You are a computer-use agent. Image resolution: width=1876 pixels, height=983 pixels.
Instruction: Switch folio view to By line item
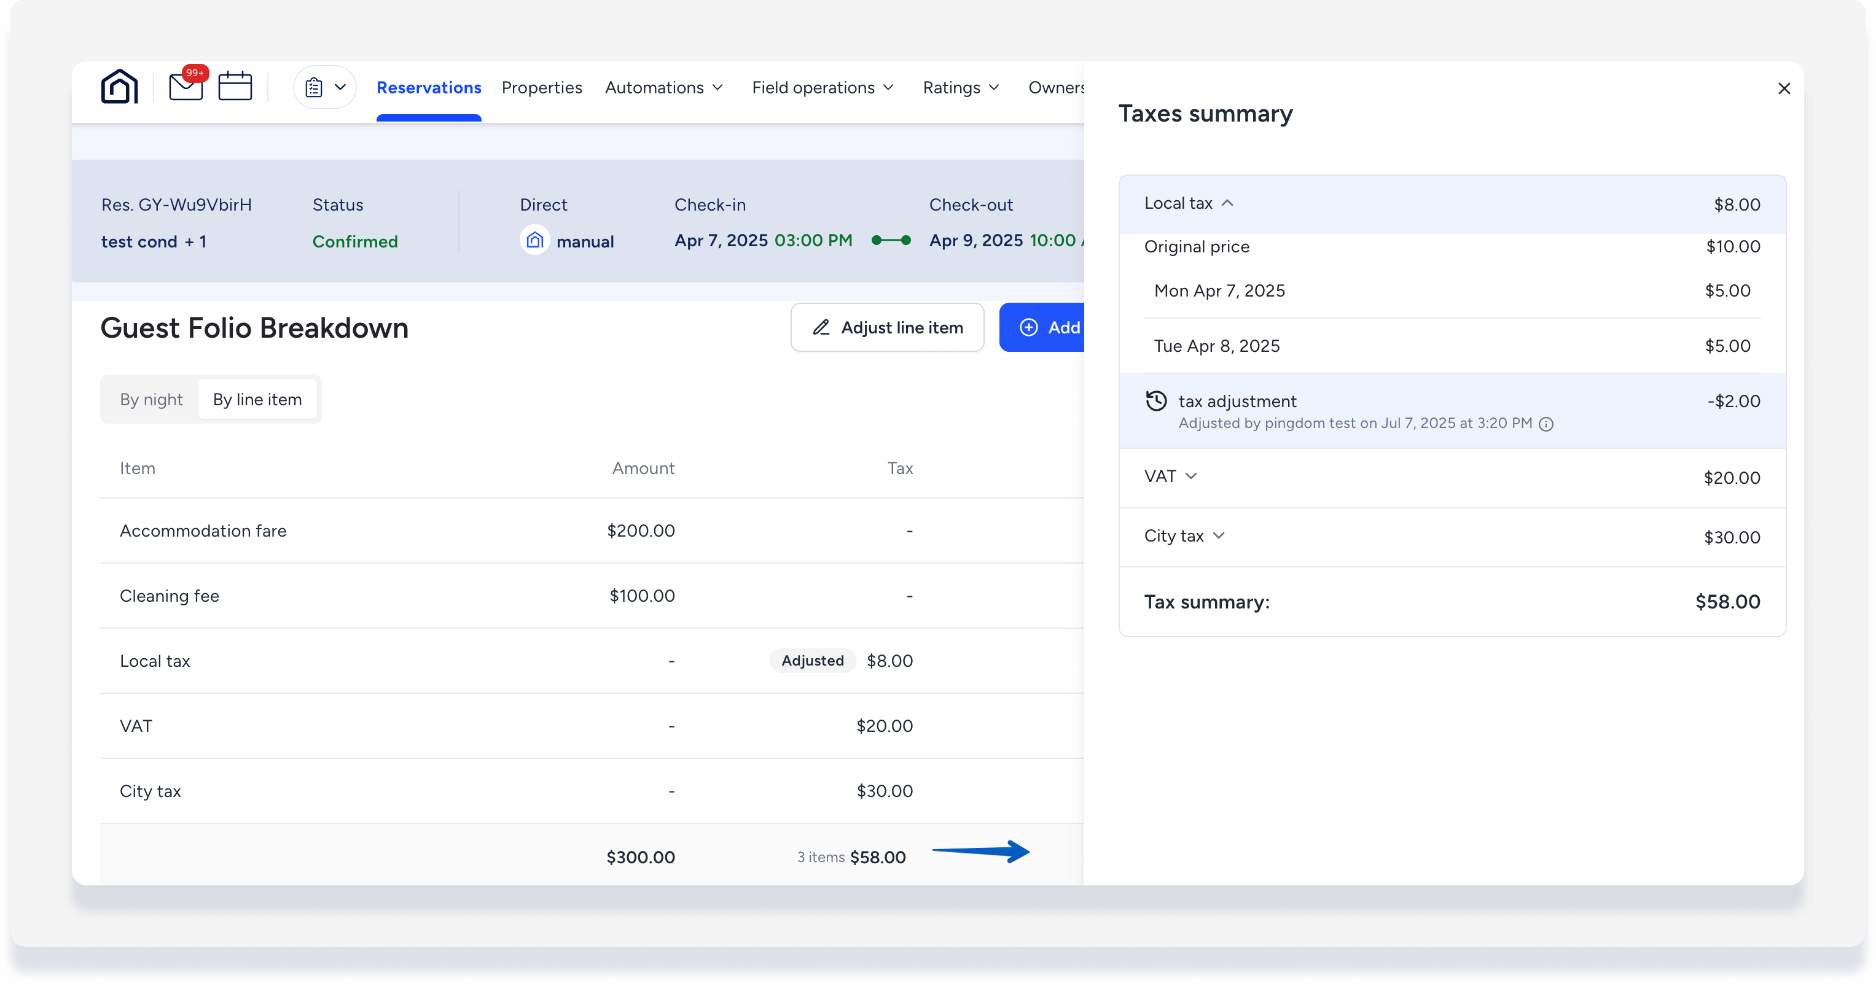pos(257,399)
